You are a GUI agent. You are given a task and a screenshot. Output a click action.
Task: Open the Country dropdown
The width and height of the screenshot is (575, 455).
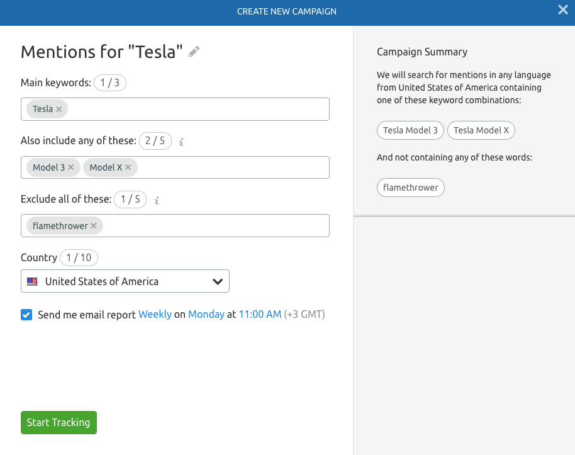click(125, 281)
